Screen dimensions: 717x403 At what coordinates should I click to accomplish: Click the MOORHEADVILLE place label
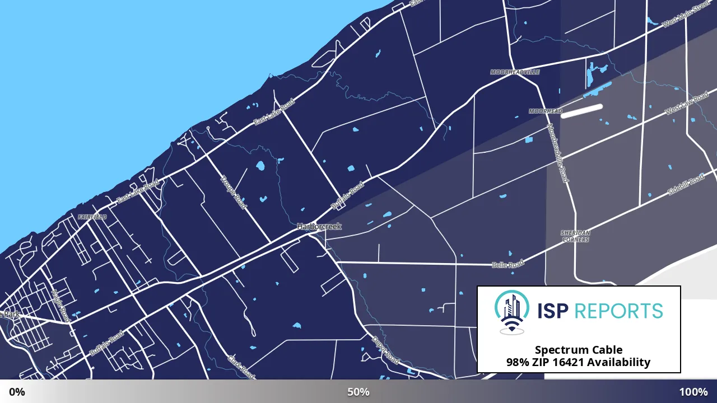pyautogui.click(x=515, y=72)
